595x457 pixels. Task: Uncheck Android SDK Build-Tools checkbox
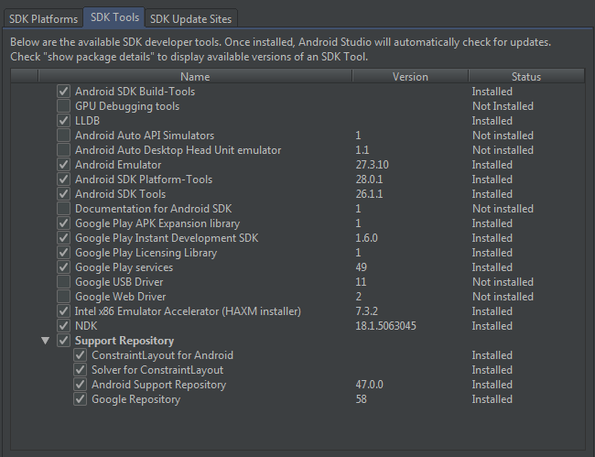pos(63,91)
